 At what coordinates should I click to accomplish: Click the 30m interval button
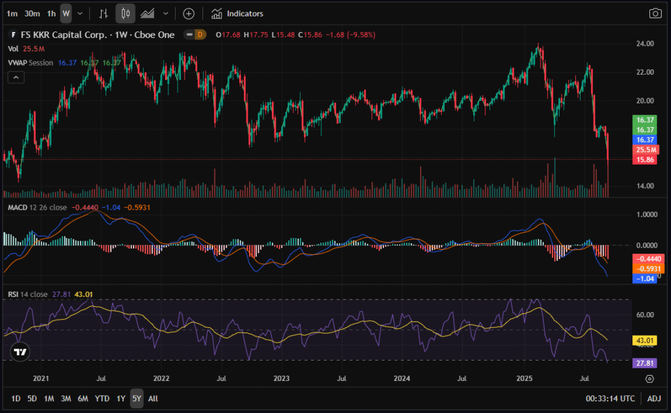pyautogui.click(x=31, y=13)
